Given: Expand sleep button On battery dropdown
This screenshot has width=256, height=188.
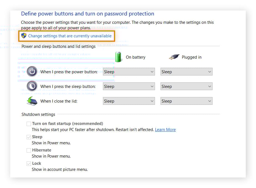Looking at the screenshot, I should tap(129, 87).
